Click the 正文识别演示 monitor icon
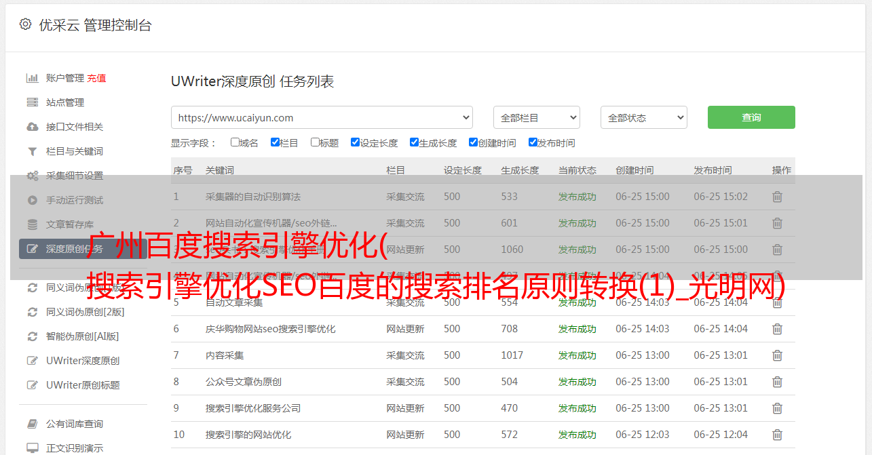 (32, 448)
